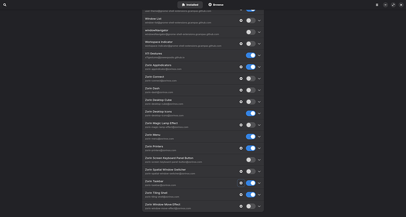Image resolution: width=406 pixels, height=217 pixels.
Task: Select the Zorin Spatial Window Switcher row
Action: [x=203, y=172]
